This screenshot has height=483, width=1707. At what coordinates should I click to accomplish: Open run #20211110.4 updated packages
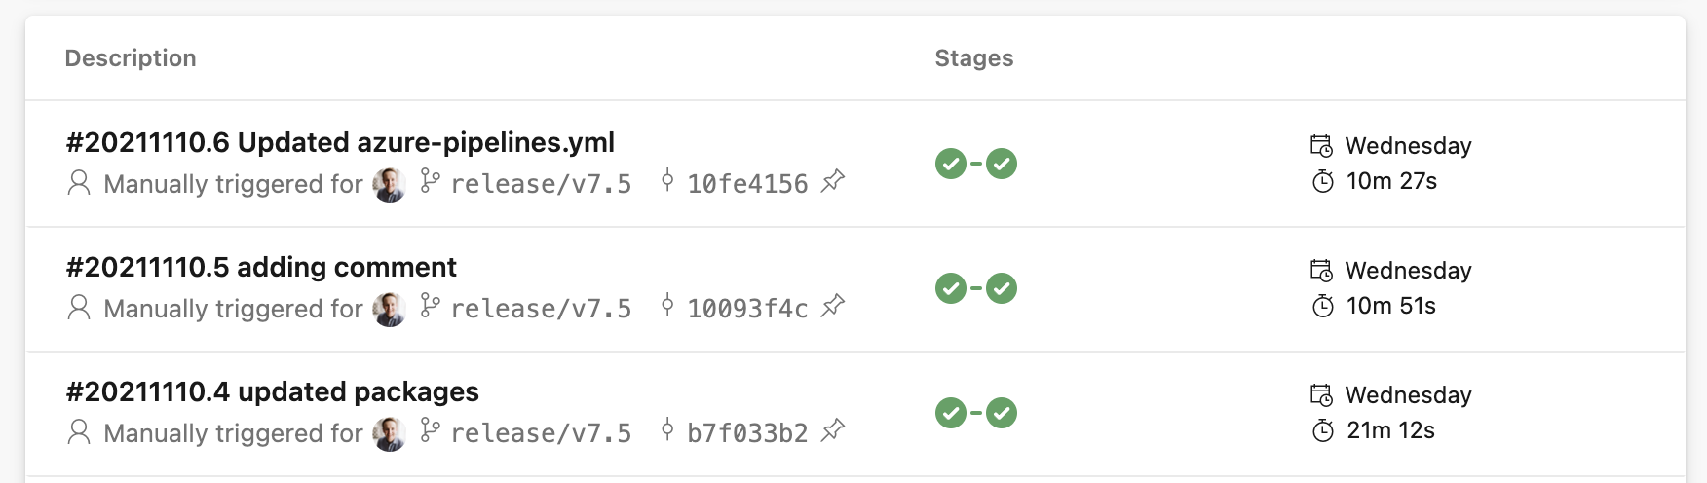click(272, 392)
